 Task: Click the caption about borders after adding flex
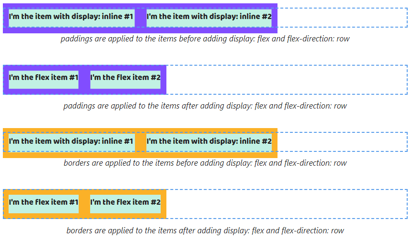(x=205, y=230)
